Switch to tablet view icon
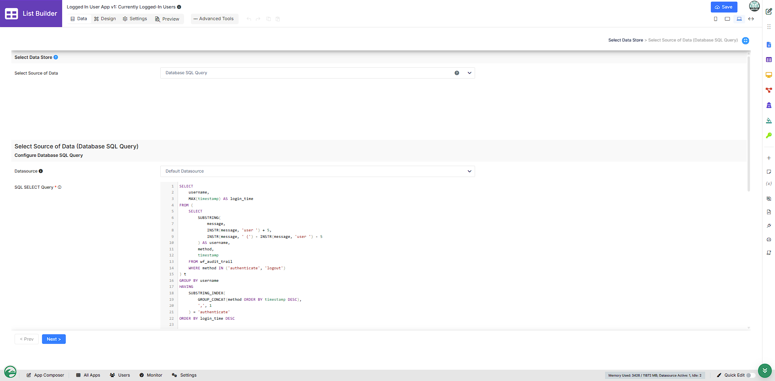This screenshot has height=381, width=775. pyautogui.click(x=727, y=19)
